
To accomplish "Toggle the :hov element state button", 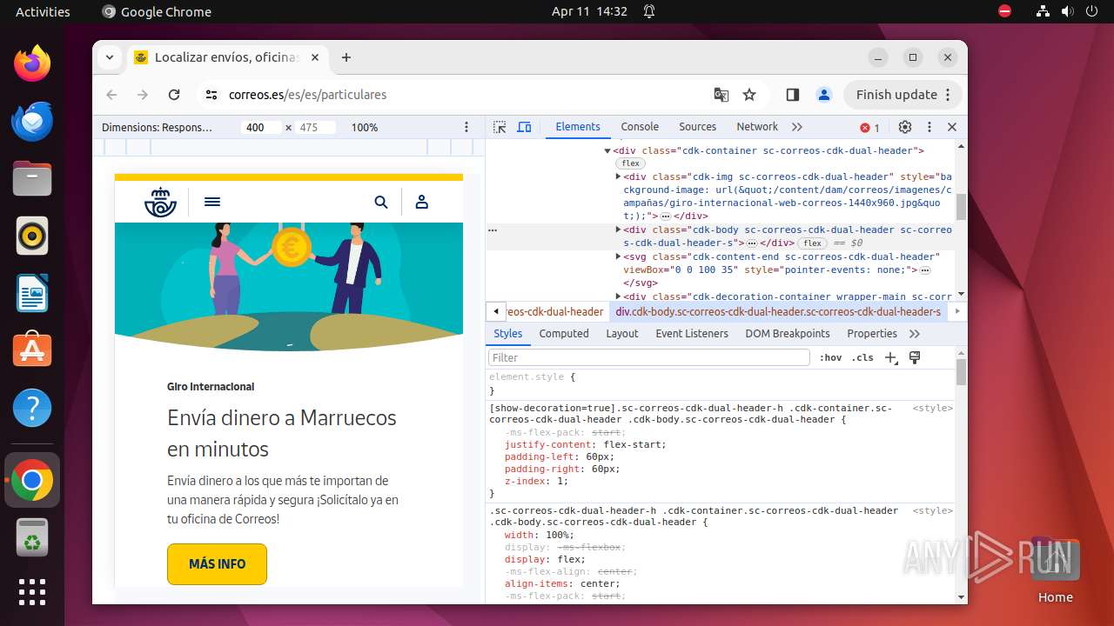I will 831,357.
